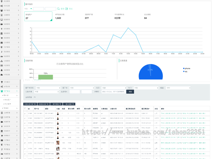Open the 设备来源 device source dropdown
Image resolution: width=212 pixels, height=159 pixels.
46,92
